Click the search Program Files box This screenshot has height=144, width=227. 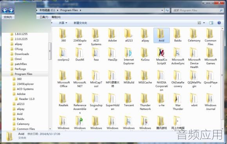(x=197, y=11)
